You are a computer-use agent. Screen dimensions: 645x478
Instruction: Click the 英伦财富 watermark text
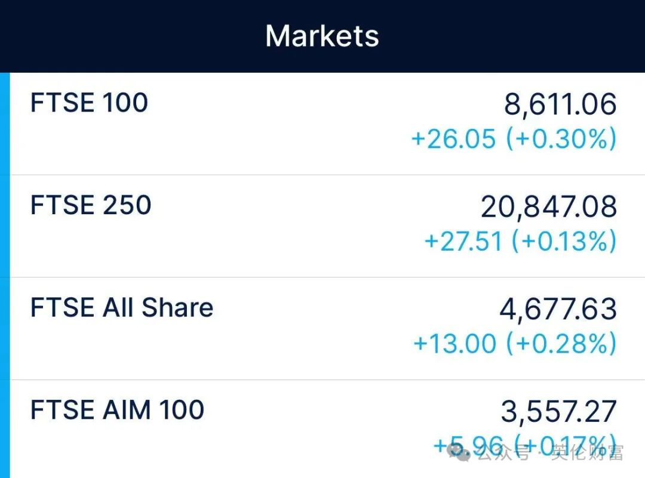(x=588, y=452)
